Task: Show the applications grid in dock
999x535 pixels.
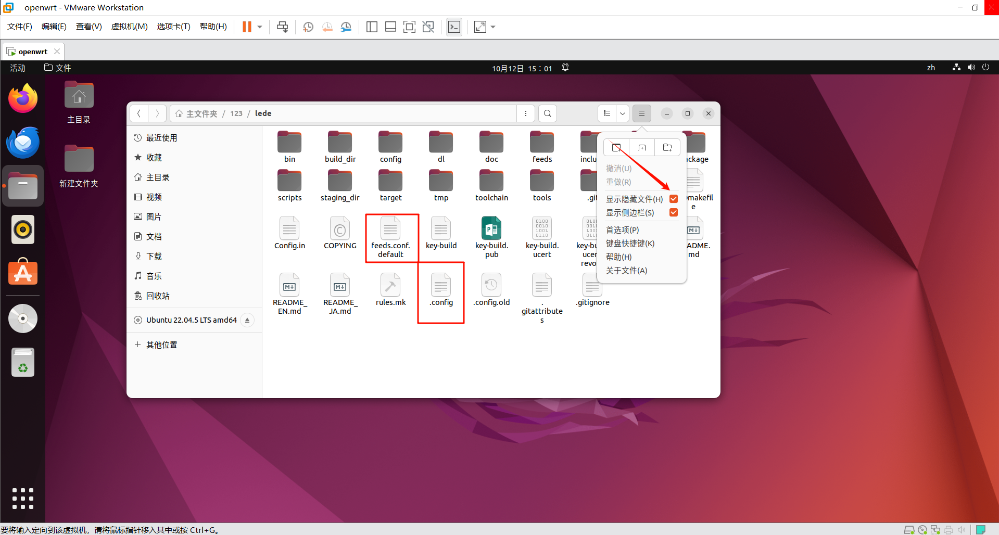Action: point(23,498)
